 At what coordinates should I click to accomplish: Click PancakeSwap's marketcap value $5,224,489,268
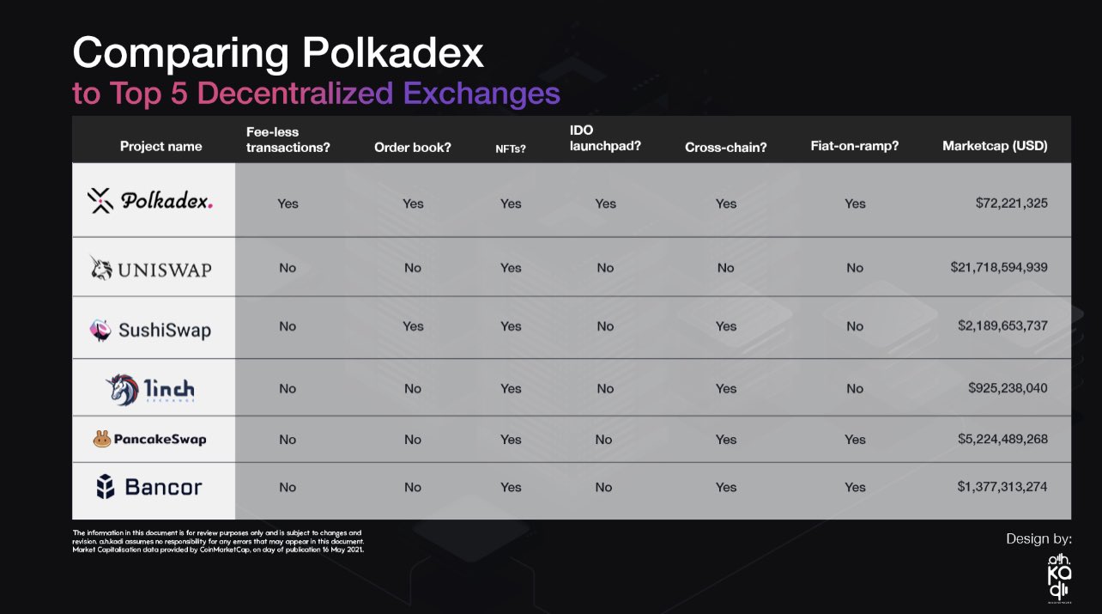pos(1002,439)
